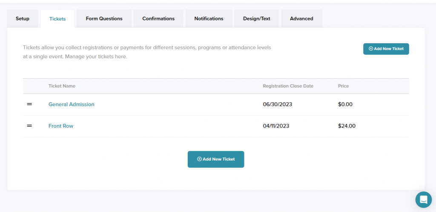436x212 pixels.
Task: Go to the Form Questions tab
Action: tap(104, 19)
